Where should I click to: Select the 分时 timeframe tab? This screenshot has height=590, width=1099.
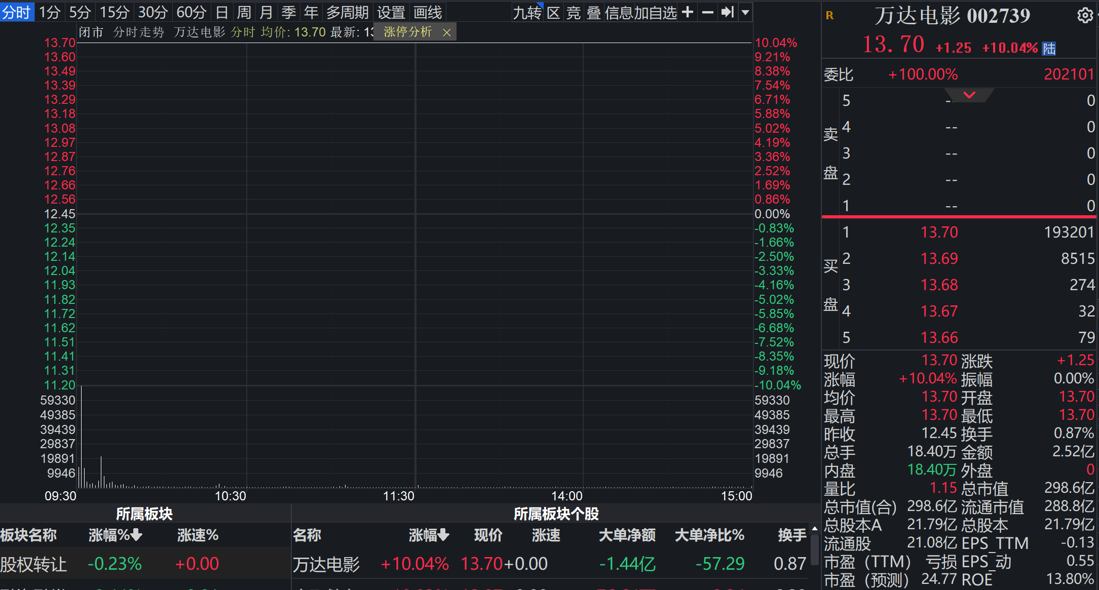click(17, 12)
